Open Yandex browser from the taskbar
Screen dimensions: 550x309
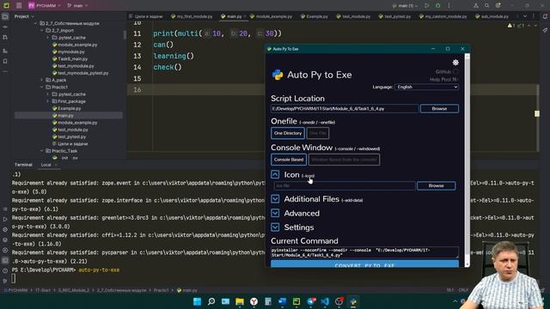(254, 301)
